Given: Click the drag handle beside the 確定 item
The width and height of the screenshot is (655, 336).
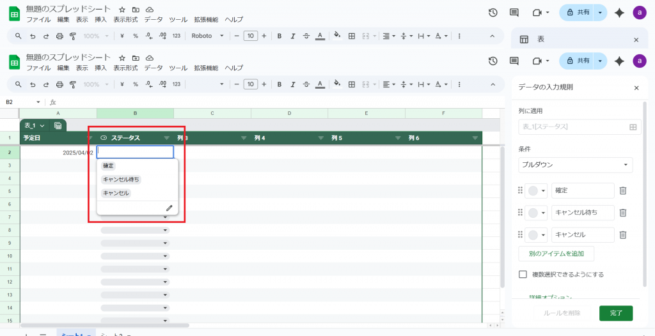Looking at the screenshot, I should coord(519,190).
